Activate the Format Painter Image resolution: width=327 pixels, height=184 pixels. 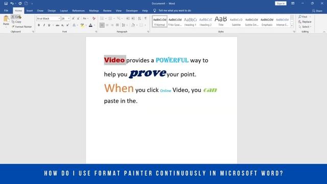(22, 27)
